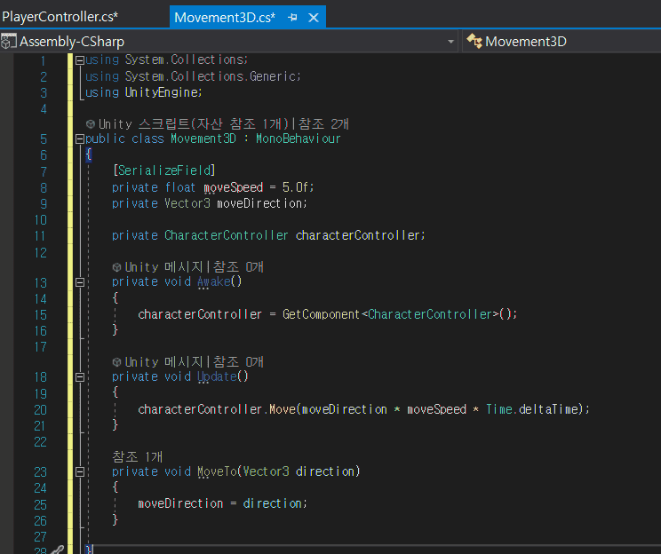The image size is (661, 554).
Task: Select the Movement3D.cs tab
Action: (224, 18)
